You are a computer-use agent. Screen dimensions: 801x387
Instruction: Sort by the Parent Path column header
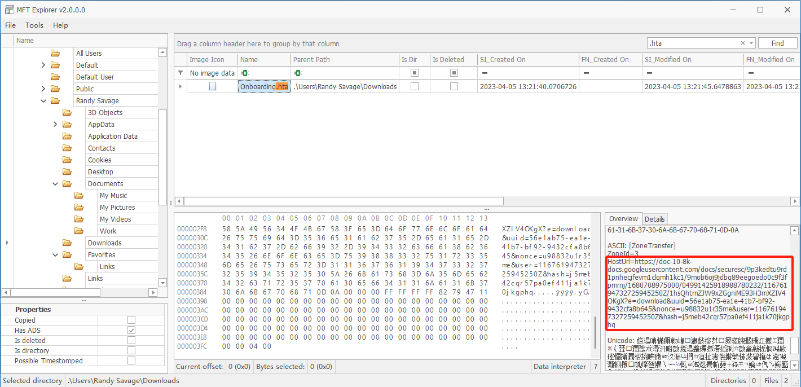coord(344,59)
